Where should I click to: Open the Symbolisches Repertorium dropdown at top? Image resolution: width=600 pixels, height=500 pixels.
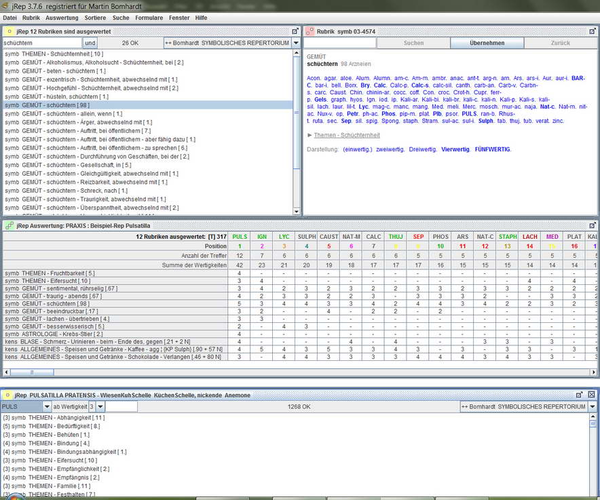[296, 43]
